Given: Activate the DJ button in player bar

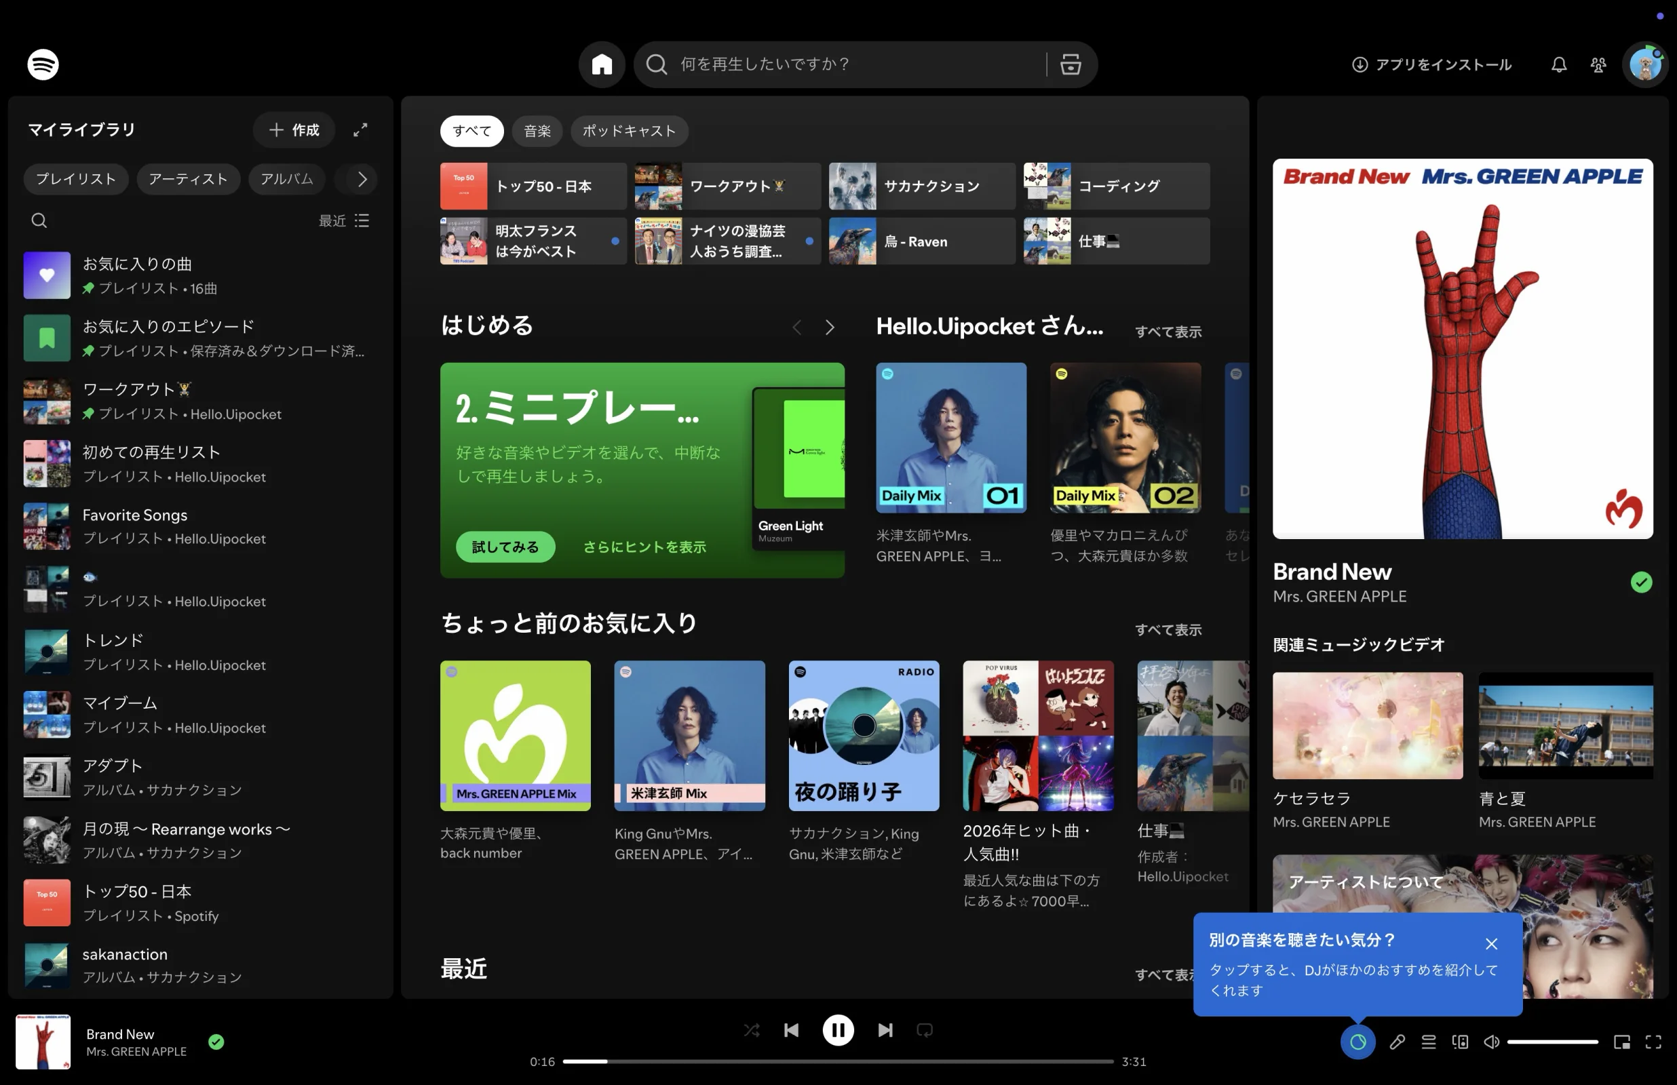Looking at the screenshot, I should pyautogui.click(x=1357, y=1042).
